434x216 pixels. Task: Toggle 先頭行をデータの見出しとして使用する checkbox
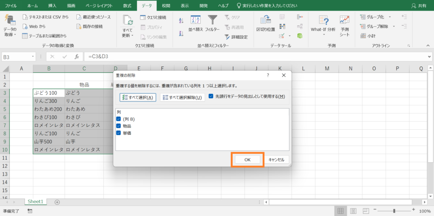pos(211,96)
